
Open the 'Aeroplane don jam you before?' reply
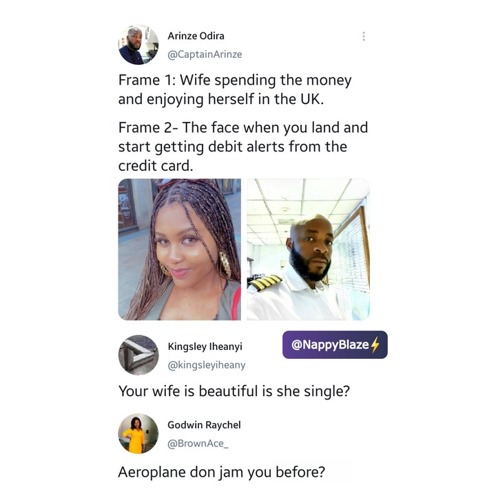pos(221,472)
